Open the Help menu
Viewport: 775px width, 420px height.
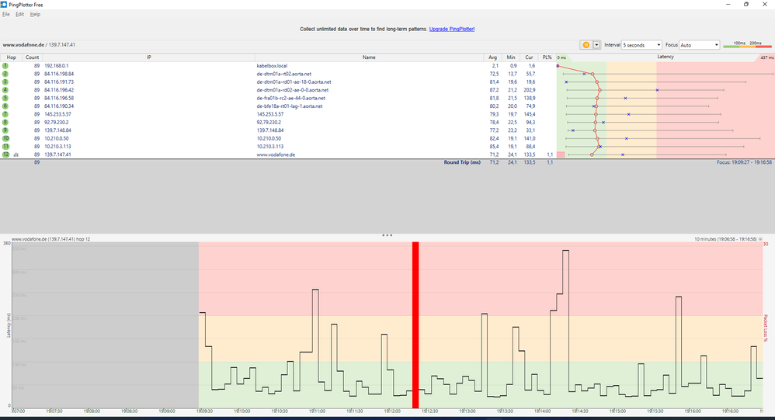pos(35,14)
